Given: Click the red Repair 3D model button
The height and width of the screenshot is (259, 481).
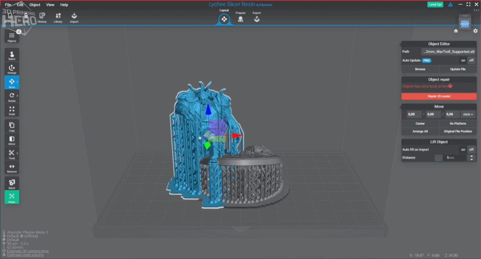Looking at the screenshot, I should [439, 96].
